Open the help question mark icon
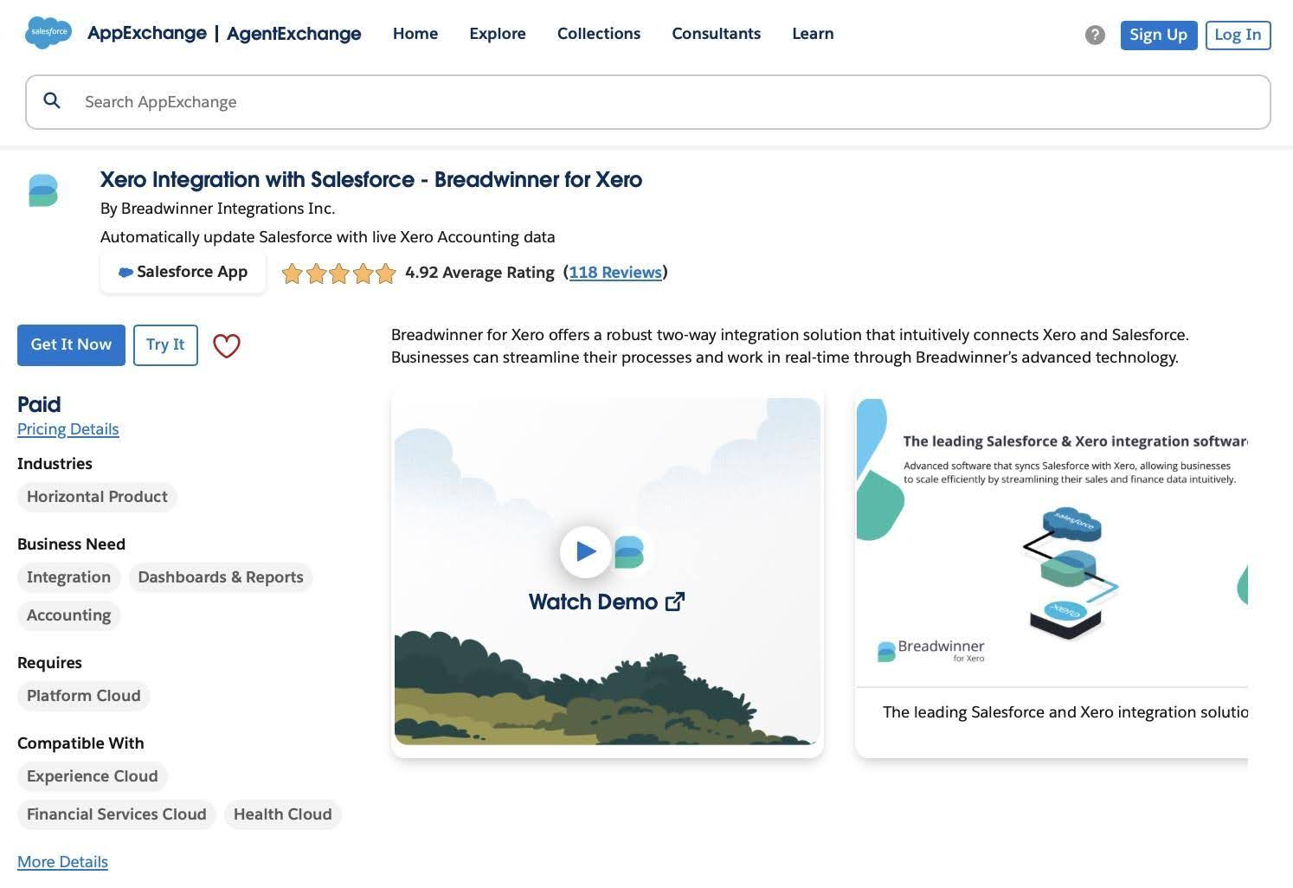The image size is (1293, 888). (1095, 35)
